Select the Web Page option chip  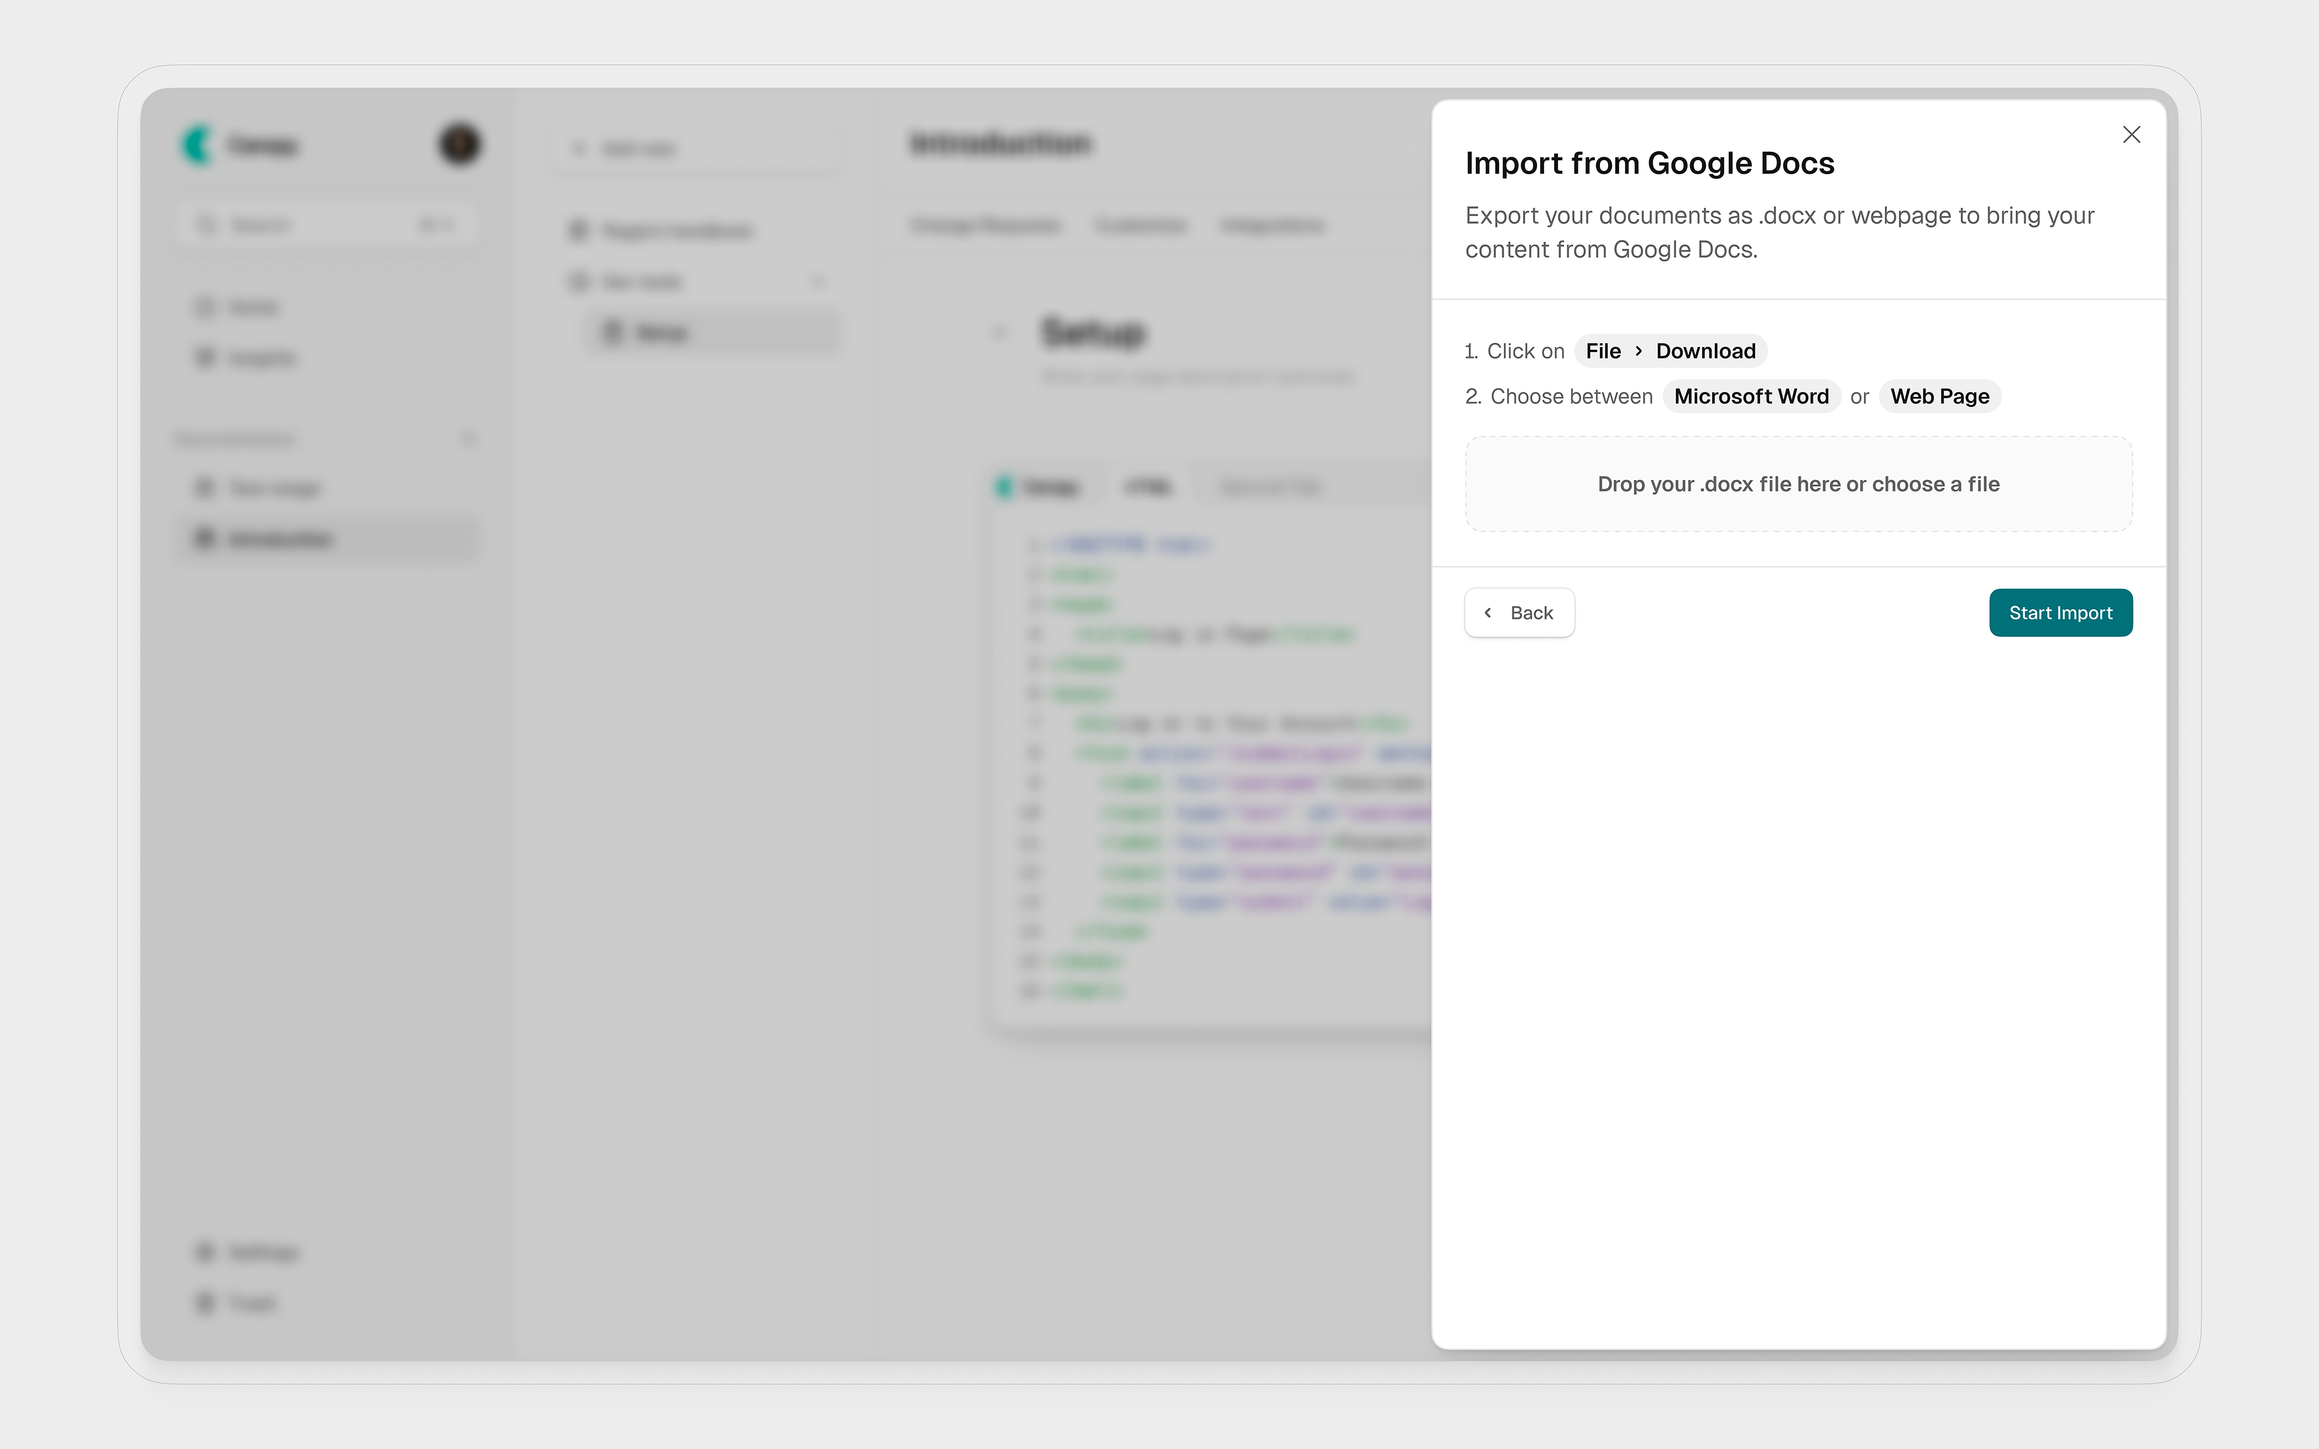click(x=1939, y=396)
